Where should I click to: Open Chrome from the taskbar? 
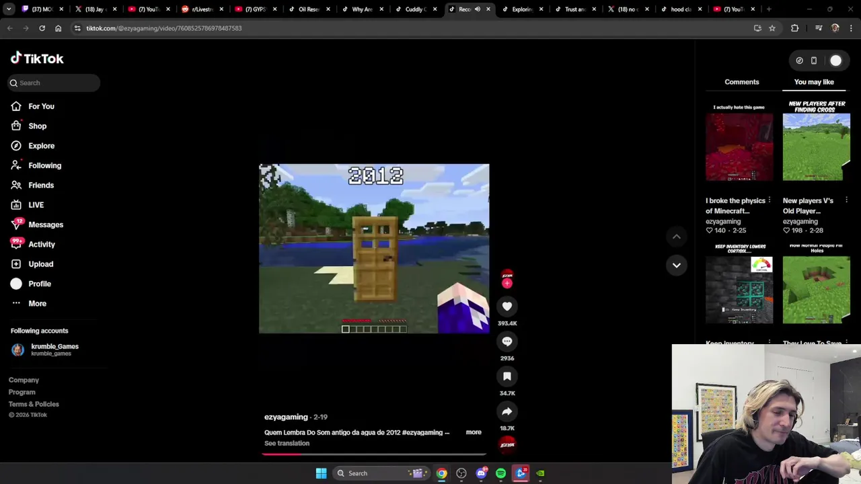(441, 473)
